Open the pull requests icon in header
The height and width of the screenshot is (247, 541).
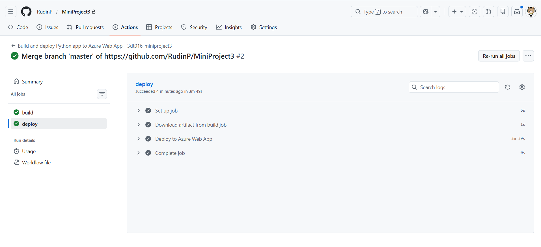(489, 12)
